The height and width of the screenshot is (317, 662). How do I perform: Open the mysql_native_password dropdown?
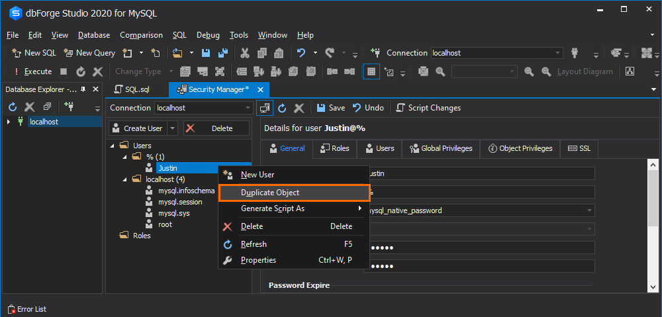point(591,210)
